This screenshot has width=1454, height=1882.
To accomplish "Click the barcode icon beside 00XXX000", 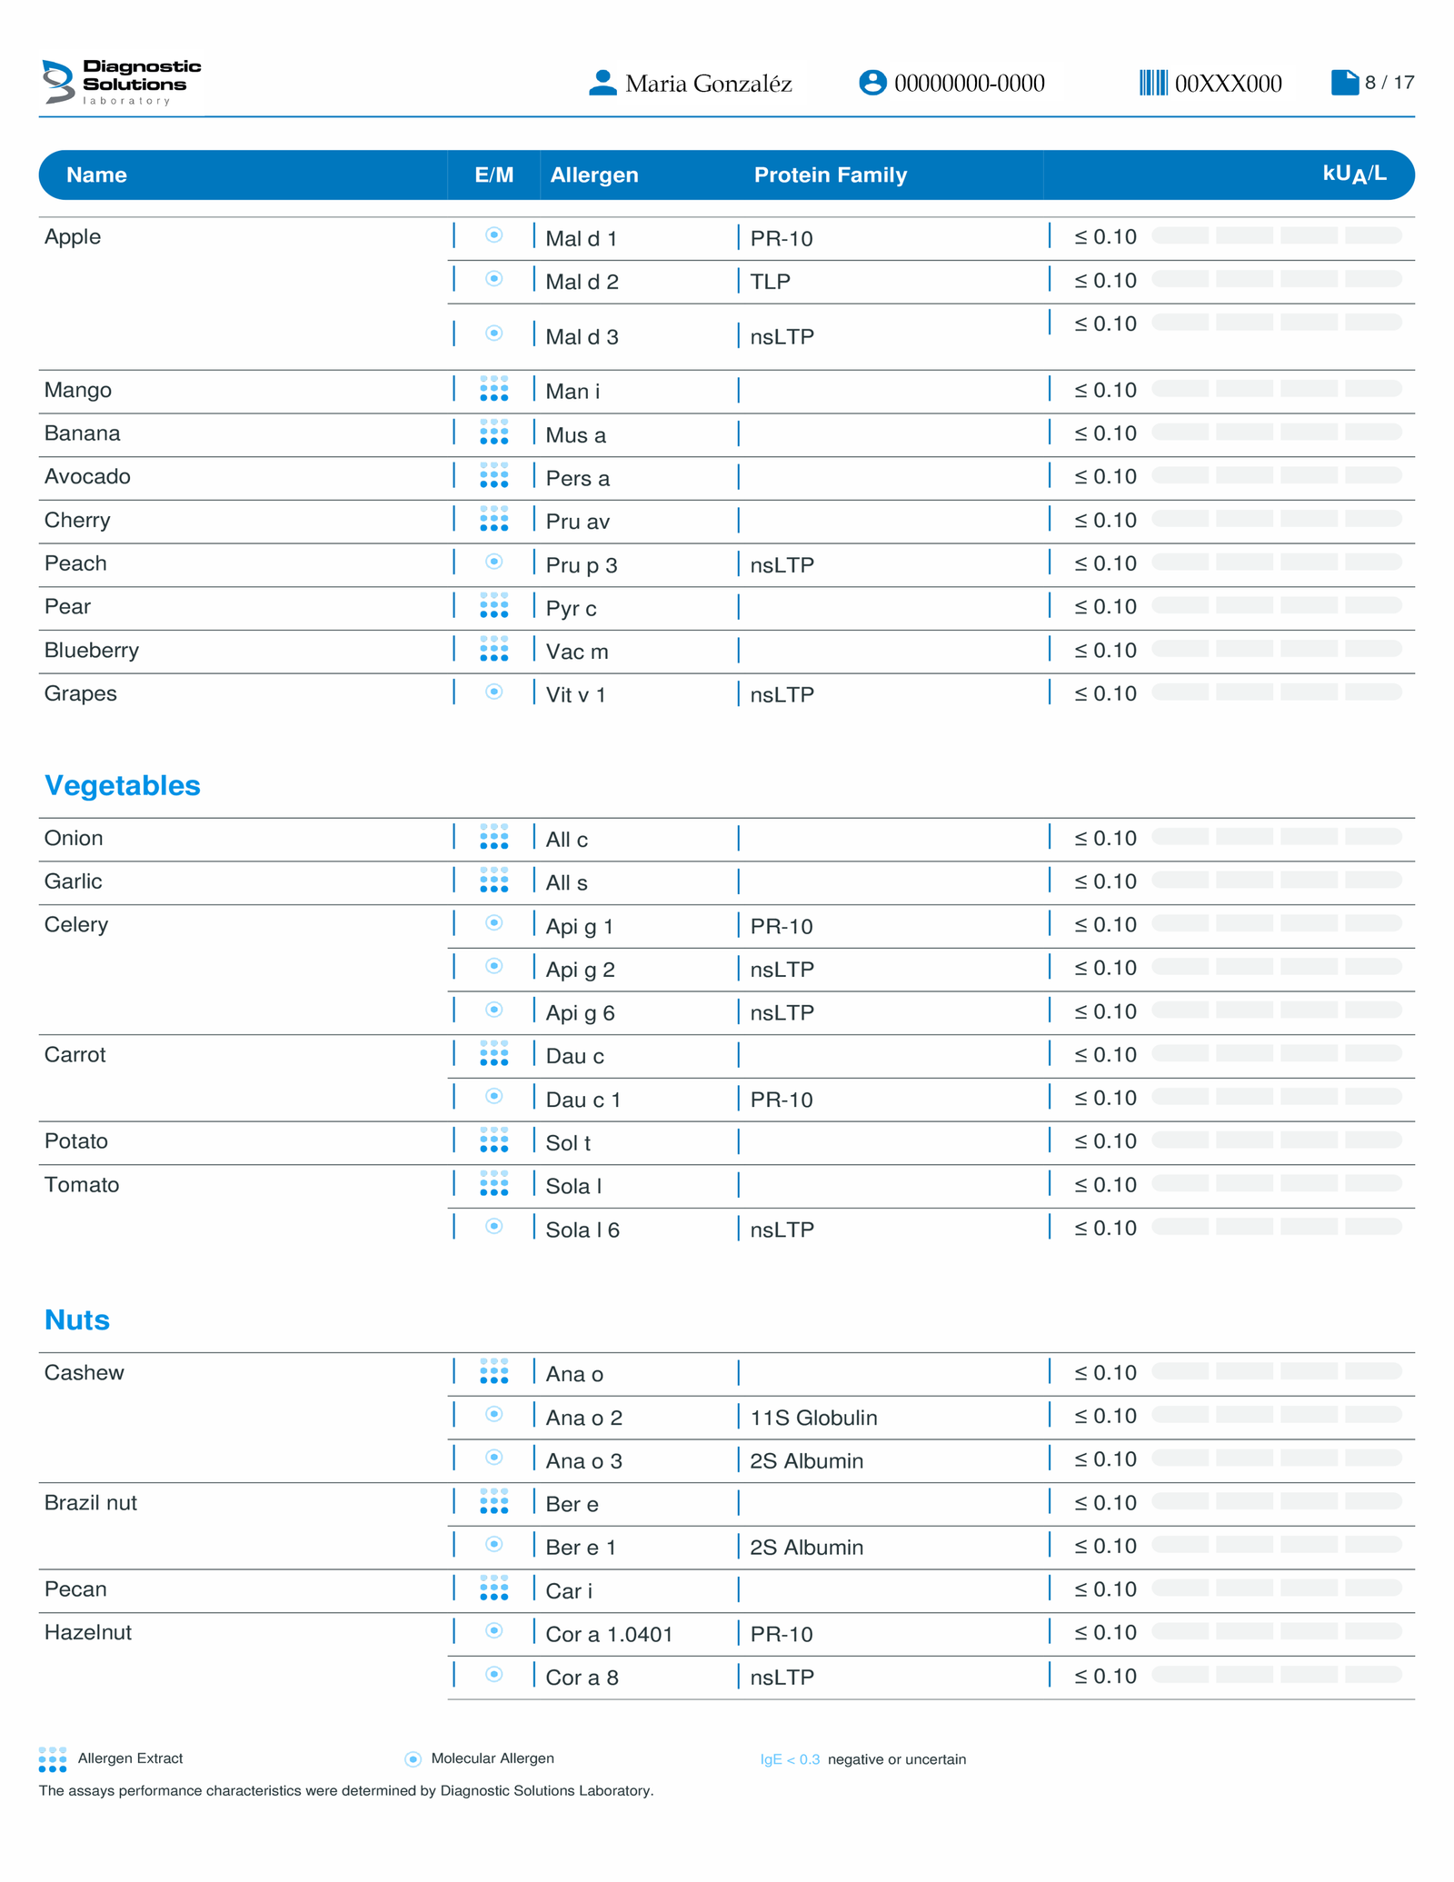I will 1153,83.
